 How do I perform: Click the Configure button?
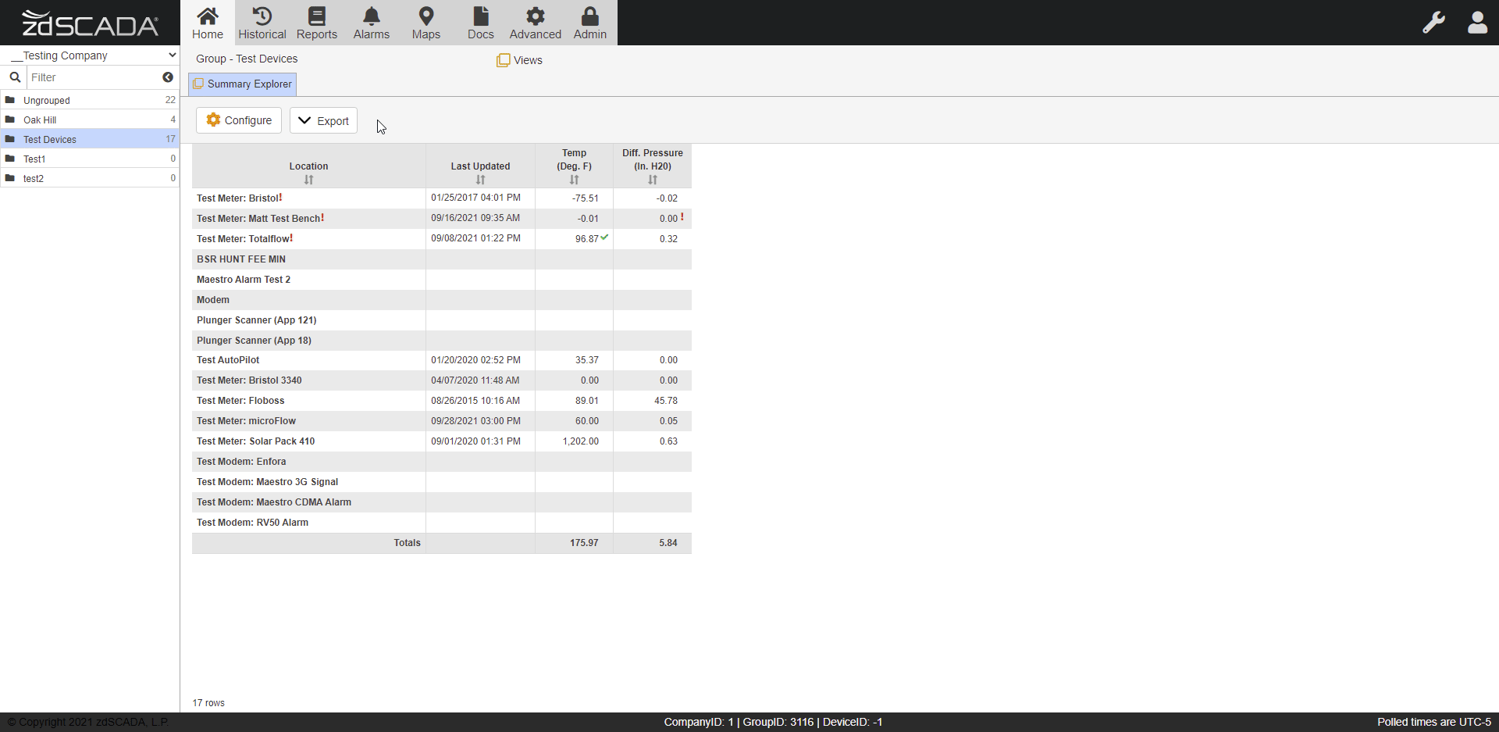(238, 120)
